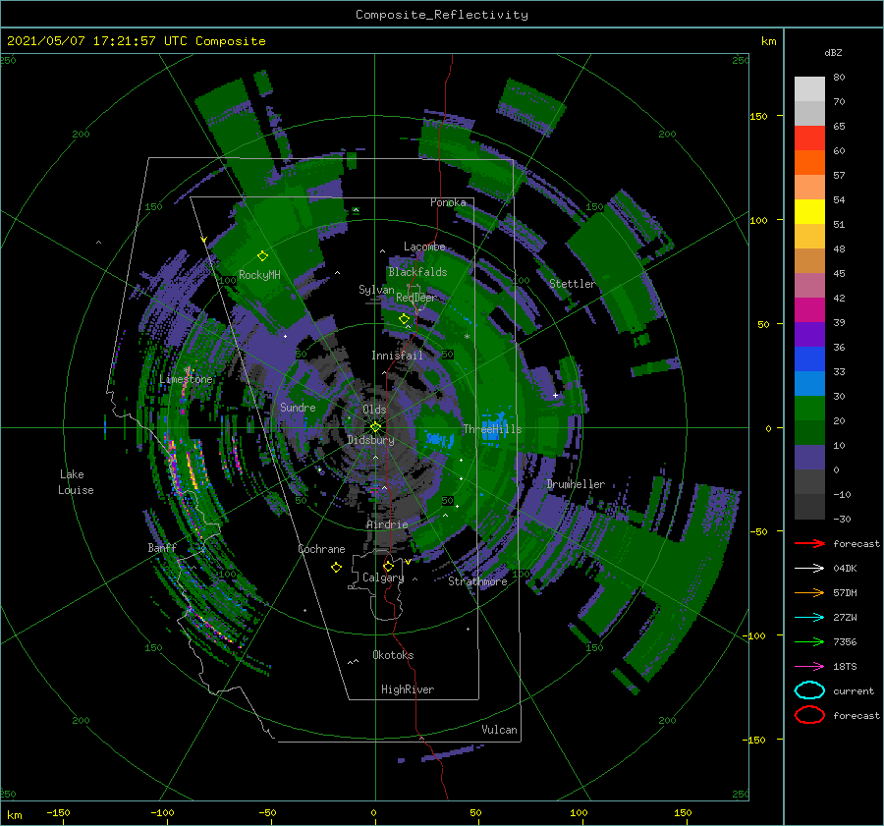
Task: Click the yellow station marker near RockyMH
Action: click(x=262, y=256)
